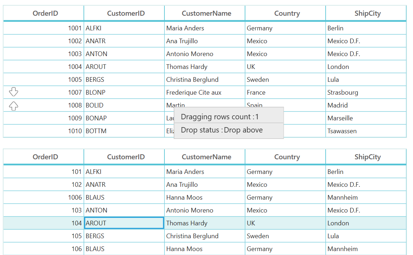413x255 pixels.
Task: Click the down arrow drop indicator icon
Action: point(14,92)
